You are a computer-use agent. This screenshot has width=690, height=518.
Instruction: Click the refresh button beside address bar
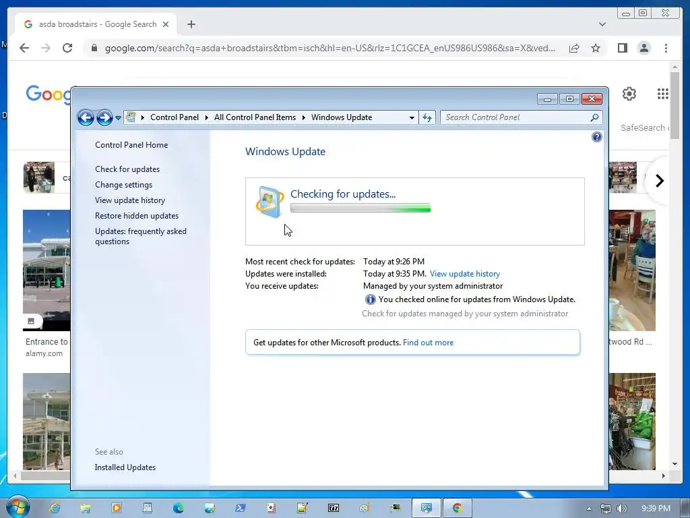pos(427,117)
